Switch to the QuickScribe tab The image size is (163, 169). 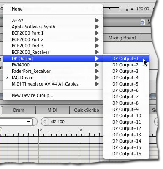pos(87,110)
